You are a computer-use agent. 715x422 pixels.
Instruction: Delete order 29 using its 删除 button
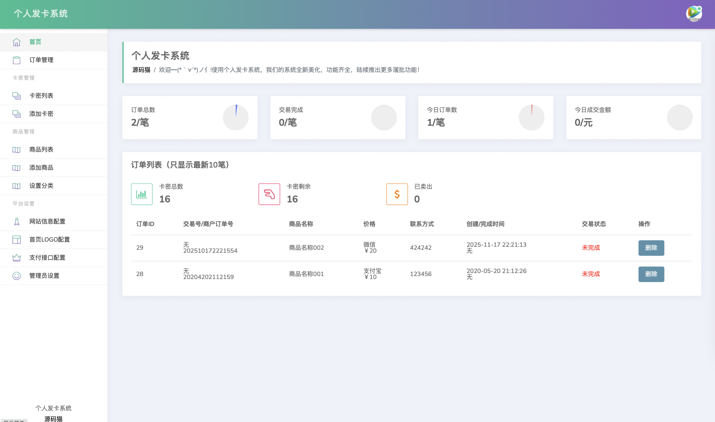(x=651, y=248)
